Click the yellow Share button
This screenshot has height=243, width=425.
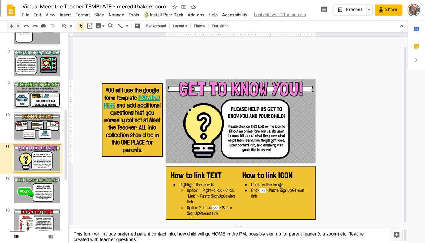pos(389,10)
